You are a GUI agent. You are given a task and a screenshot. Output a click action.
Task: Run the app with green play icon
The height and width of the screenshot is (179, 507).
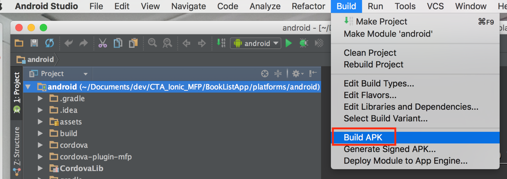(289, 43)
